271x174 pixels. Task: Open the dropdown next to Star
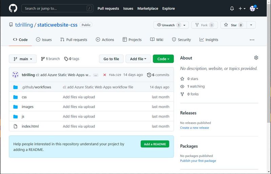pyautogui.click(x=251, y=25)
